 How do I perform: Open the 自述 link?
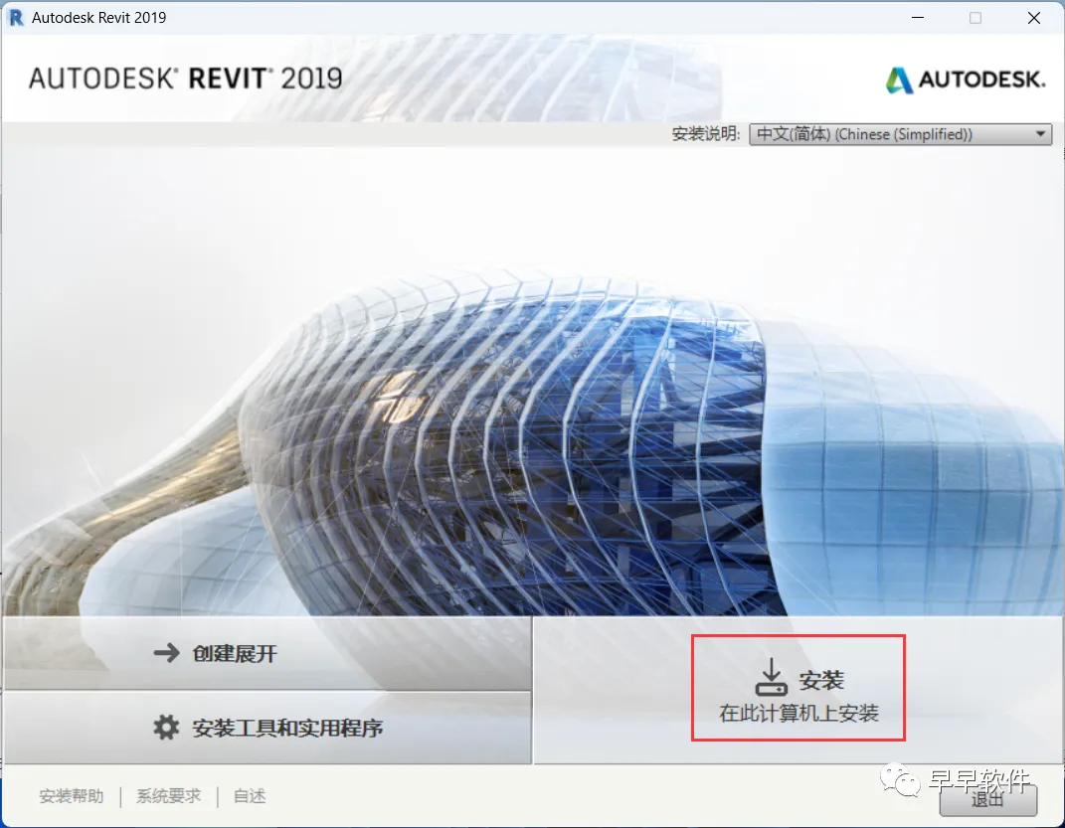tap(250, 796)
